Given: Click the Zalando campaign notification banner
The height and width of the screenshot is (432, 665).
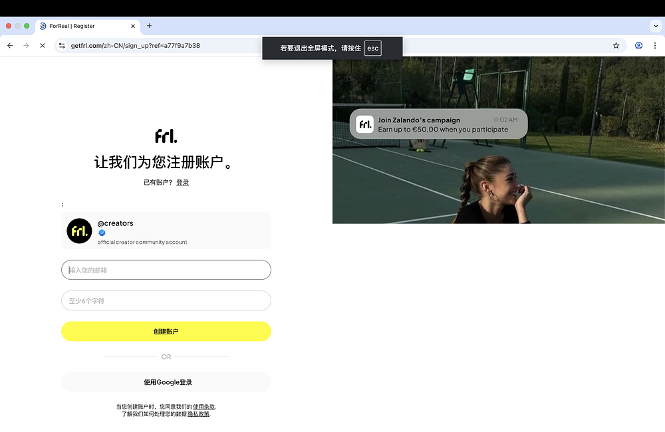Looking at the screenshot, I should pos(438,124).
